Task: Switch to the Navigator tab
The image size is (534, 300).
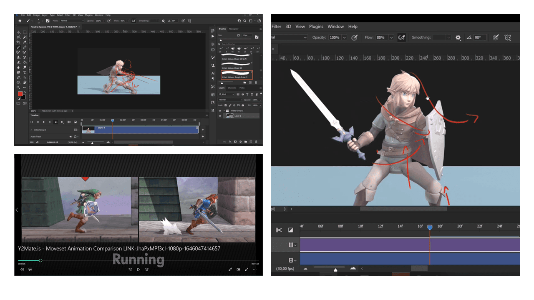Action: (234, 29)
